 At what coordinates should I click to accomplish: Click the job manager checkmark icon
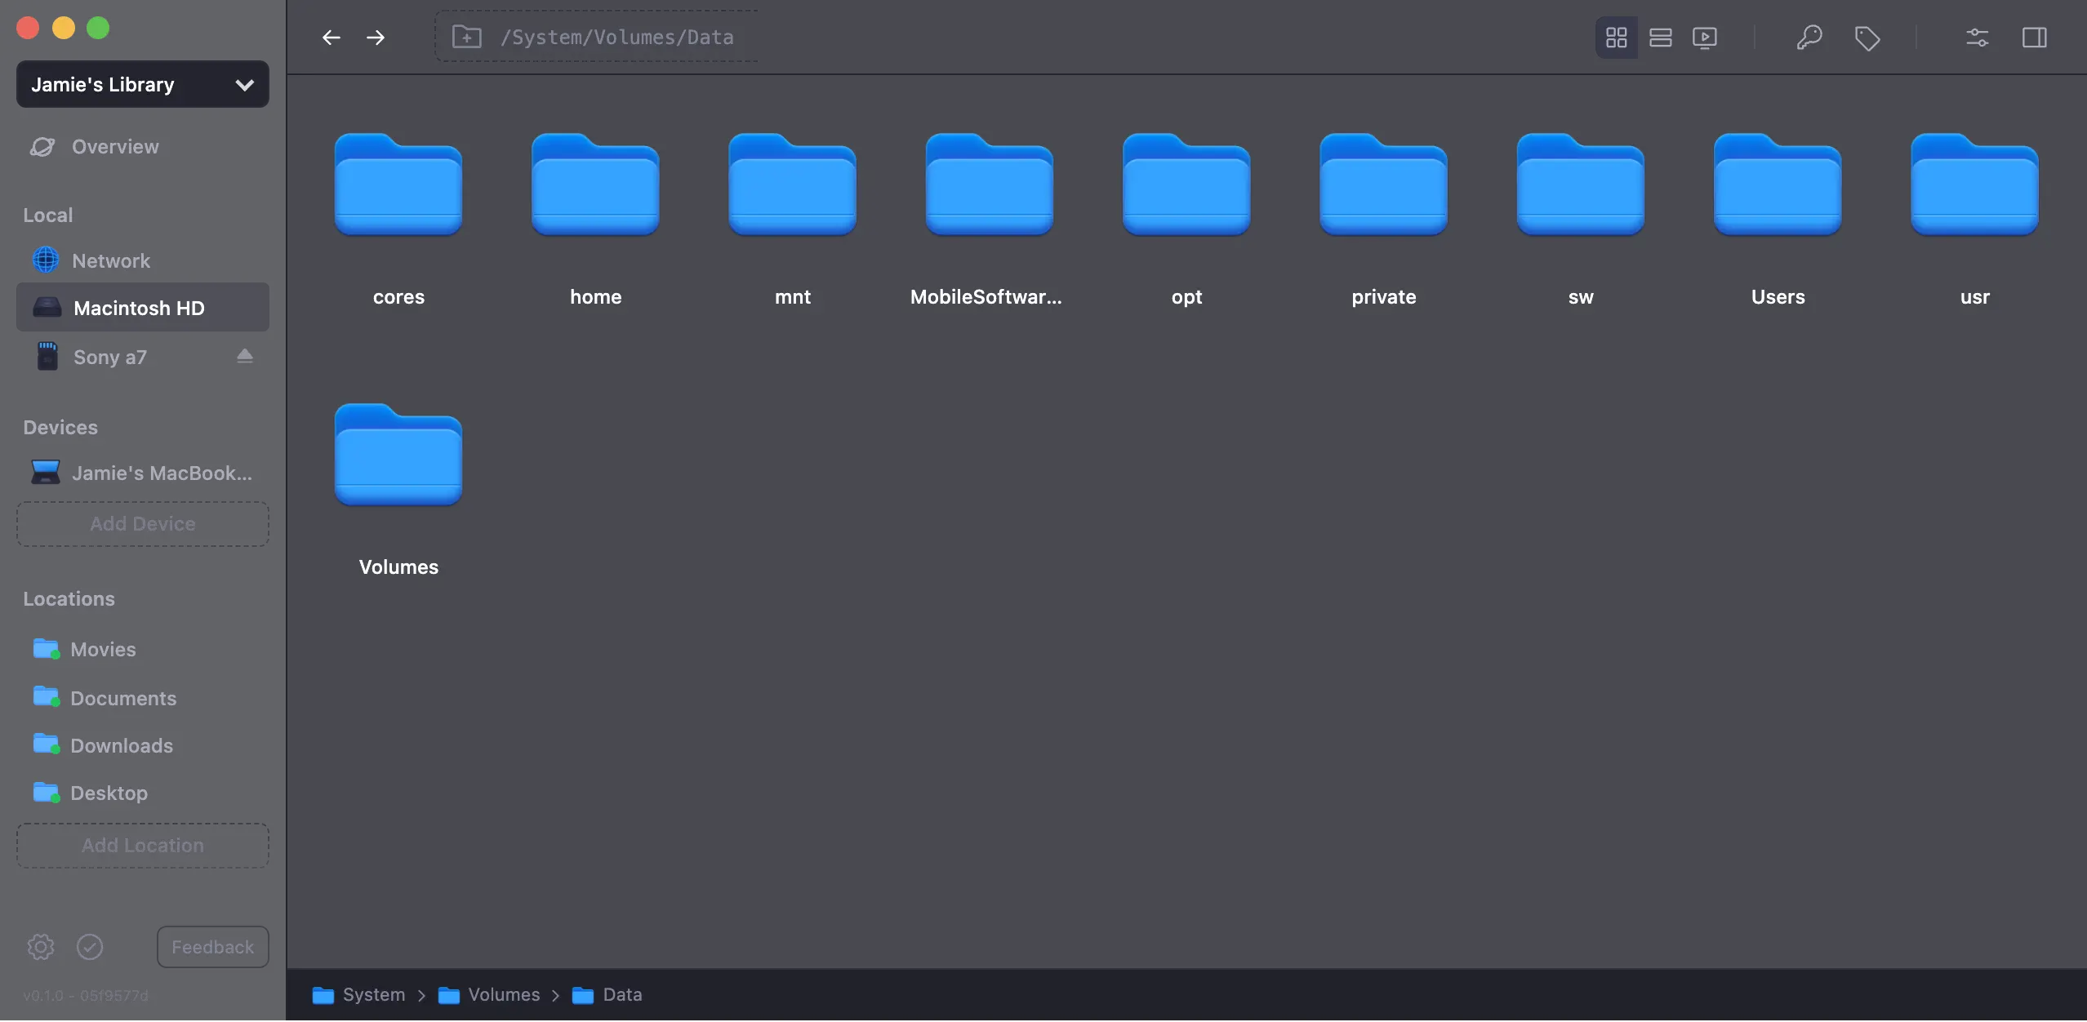(x=90, y=947)
